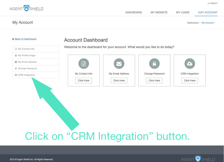Open Change Password in sidebar menu
Viewport: 224px width, 162px height.
pyautogui.click(x=36, y=68)
